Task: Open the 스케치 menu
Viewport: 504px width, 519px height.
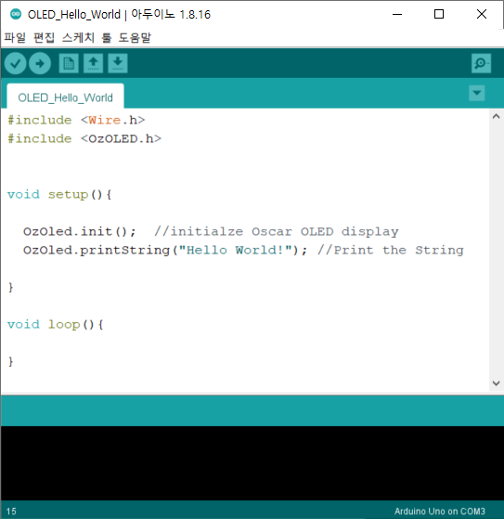Action: [x=78, y=37]
